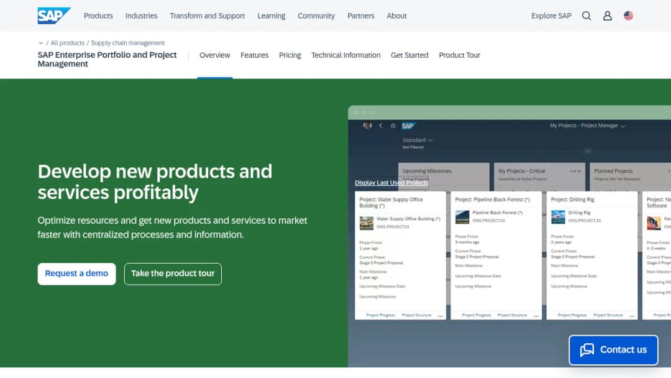Click the back arrow in the product screenshot

tap(380, 126)
